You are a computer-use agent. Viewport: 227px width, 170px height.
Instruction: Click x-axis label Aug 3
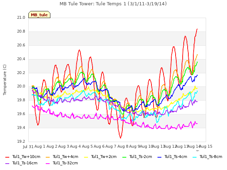coord(64,146)
